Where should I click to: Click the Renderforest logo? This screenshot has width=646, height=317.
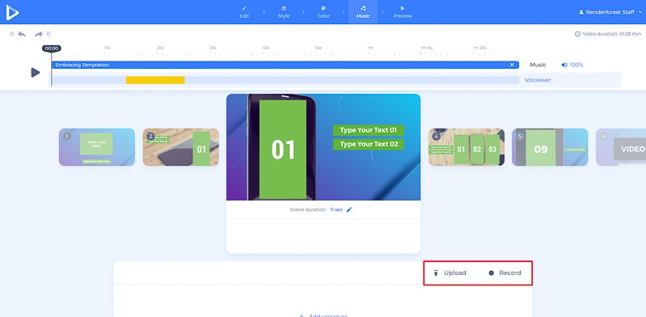pos(12,12)
